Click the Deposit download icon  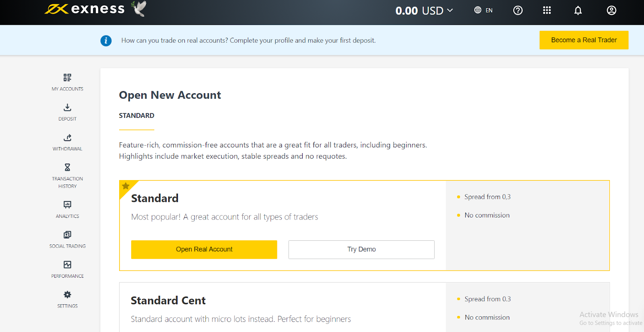[x=67, y=107]
